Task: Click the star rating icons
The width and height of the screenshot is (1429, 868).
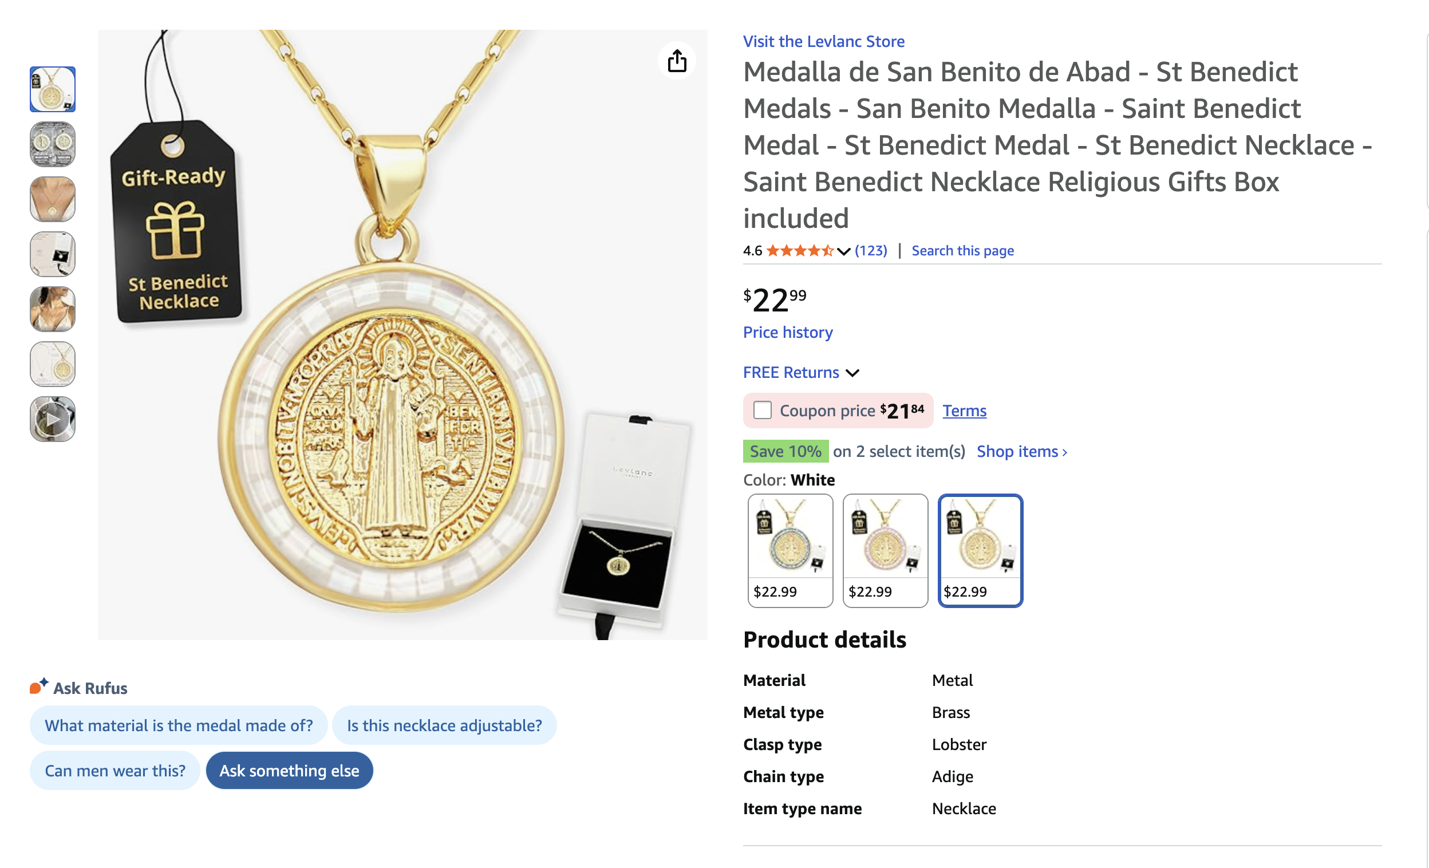Action: pyautogui.click(x=800, y=250)
